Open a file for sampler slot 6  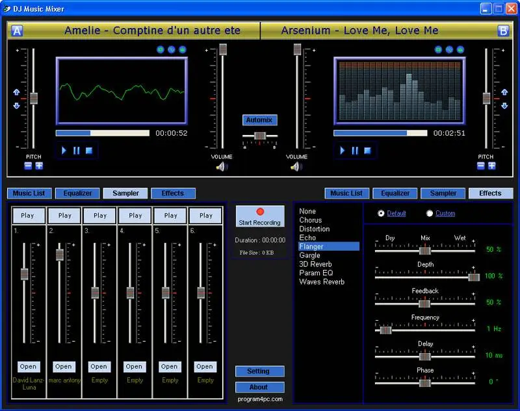(x=205, y=367)
